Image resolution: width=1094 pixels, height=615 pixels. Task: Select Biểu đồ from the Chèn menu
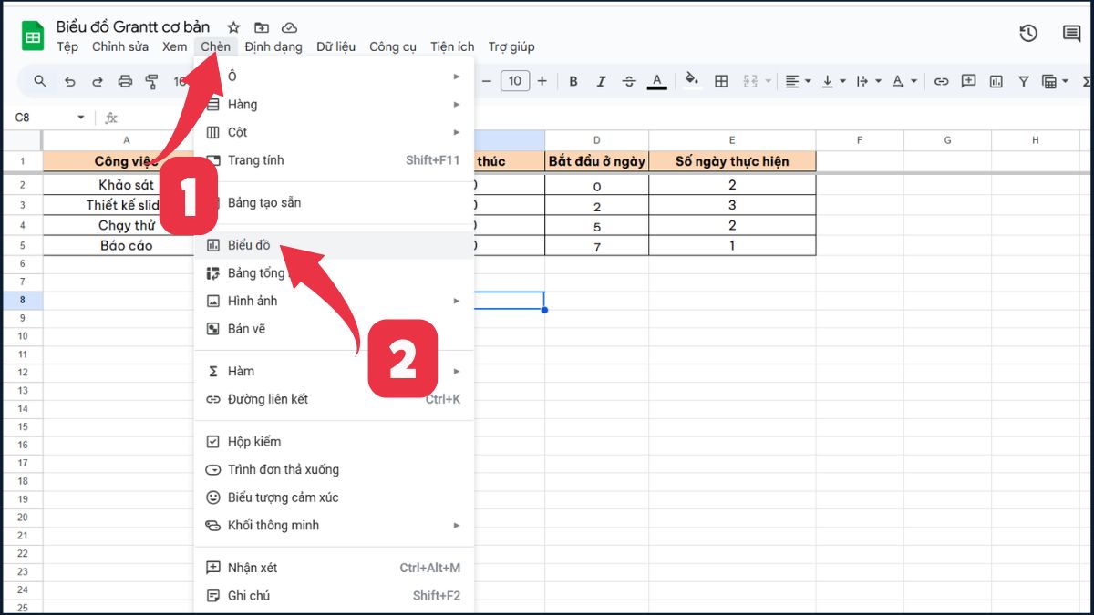point(252,245)
